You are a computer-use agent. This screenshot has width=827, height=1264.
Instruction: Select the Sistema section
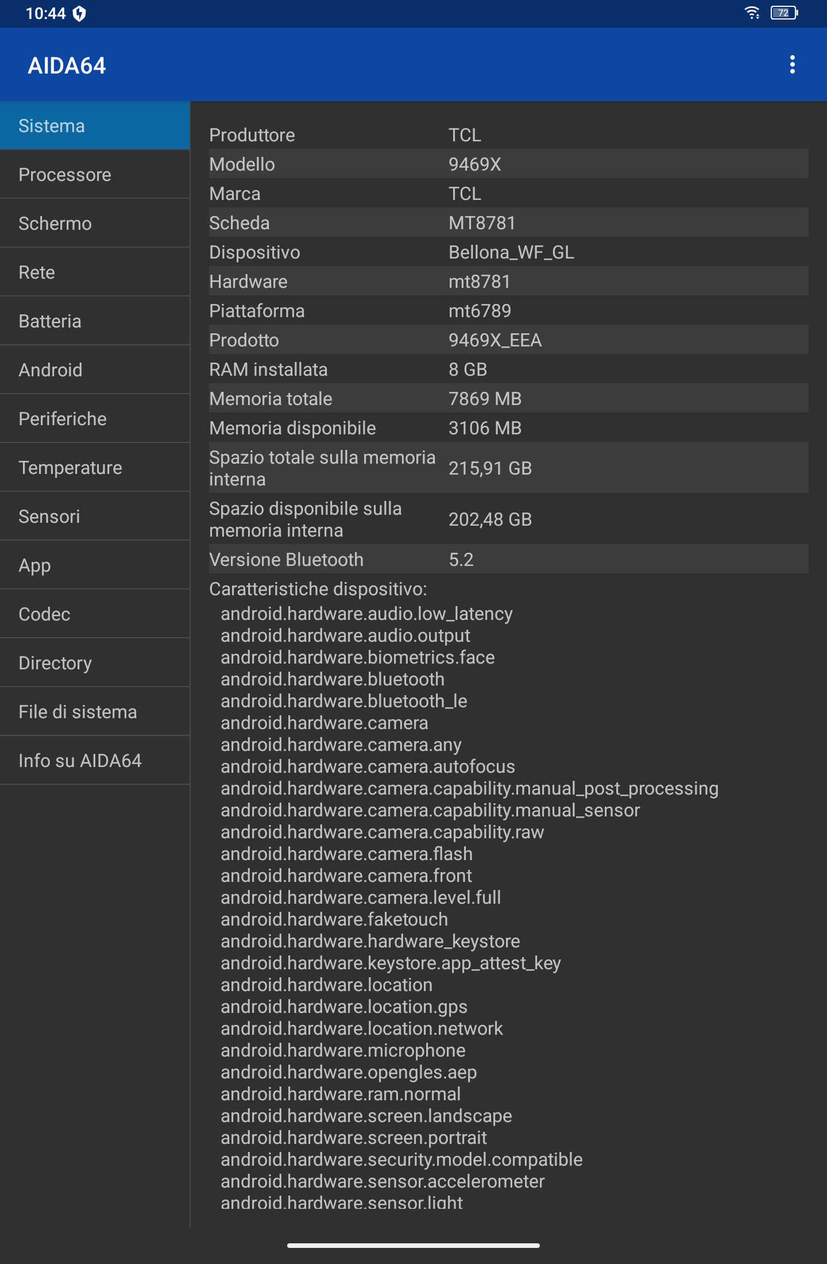(x=95, y=126)
